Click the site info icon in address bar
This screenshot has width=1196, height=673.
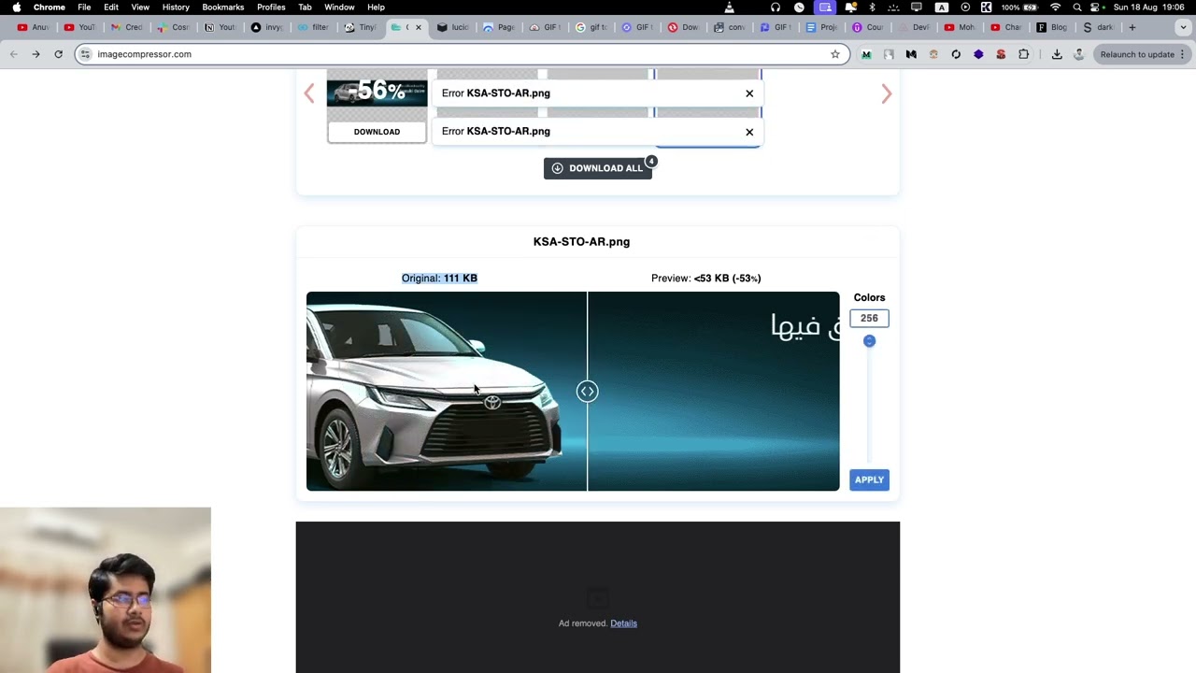[85, 54]
